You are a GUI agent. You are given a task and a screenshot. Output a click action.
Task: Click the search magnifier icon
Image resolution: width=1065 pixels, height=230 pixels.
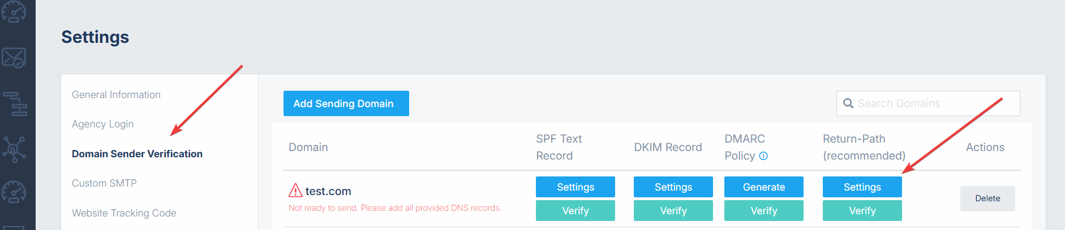pos(848,104)
